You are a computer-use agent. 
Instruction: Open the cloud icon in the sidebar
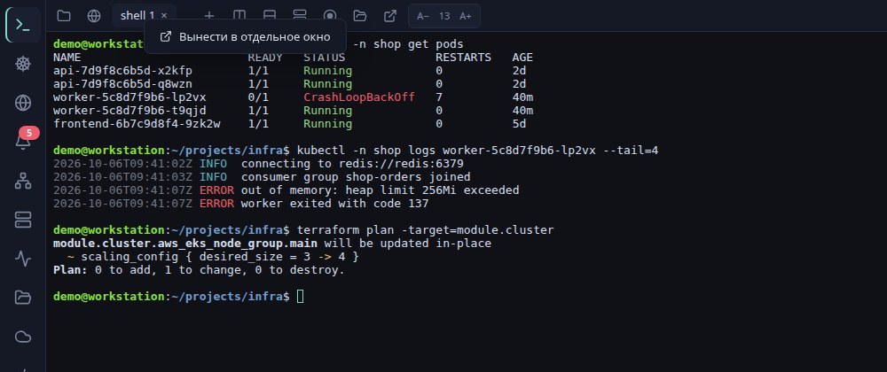pyautogui.click(x=23, y=337)
